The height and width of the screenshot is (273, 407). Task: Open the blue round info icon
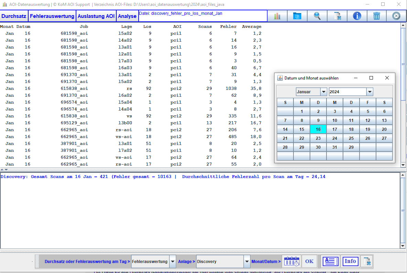pyautogui.click(x=357, y=16)
